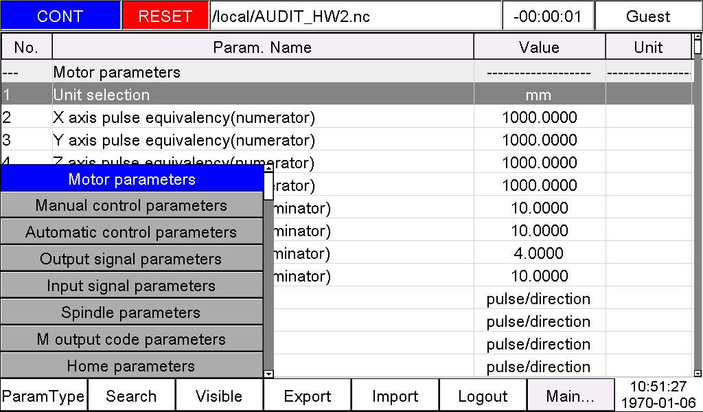Click the Search button
This screenshot has height=412, width=703.
131,396
